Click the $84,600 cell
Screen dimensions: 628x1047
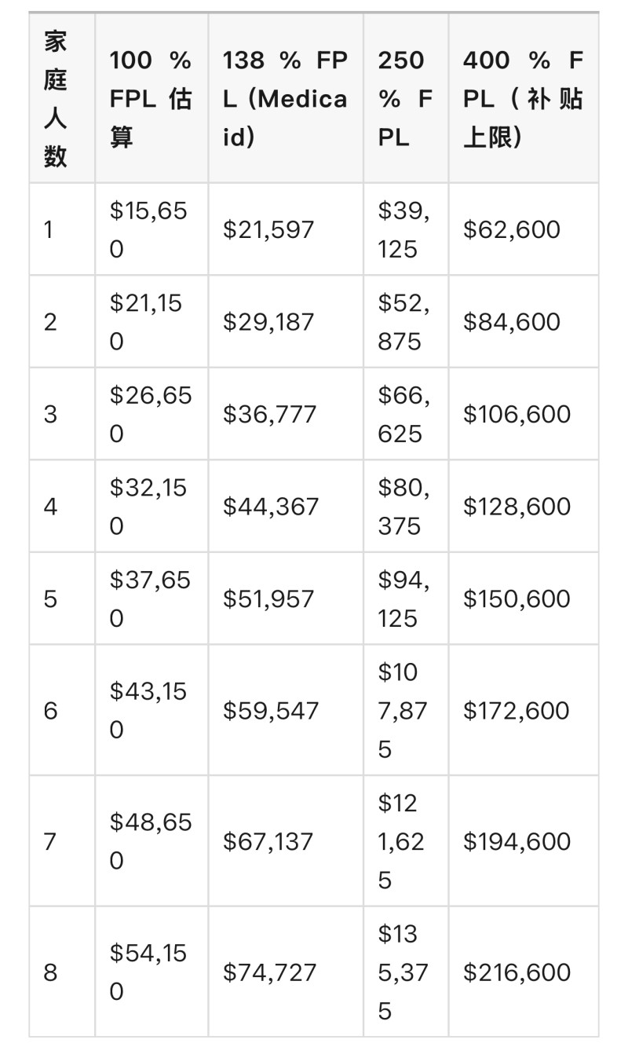tap(512, 322)
